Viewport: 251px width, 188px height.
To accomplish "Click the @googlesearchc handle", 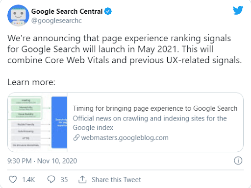I will (56, 21).
